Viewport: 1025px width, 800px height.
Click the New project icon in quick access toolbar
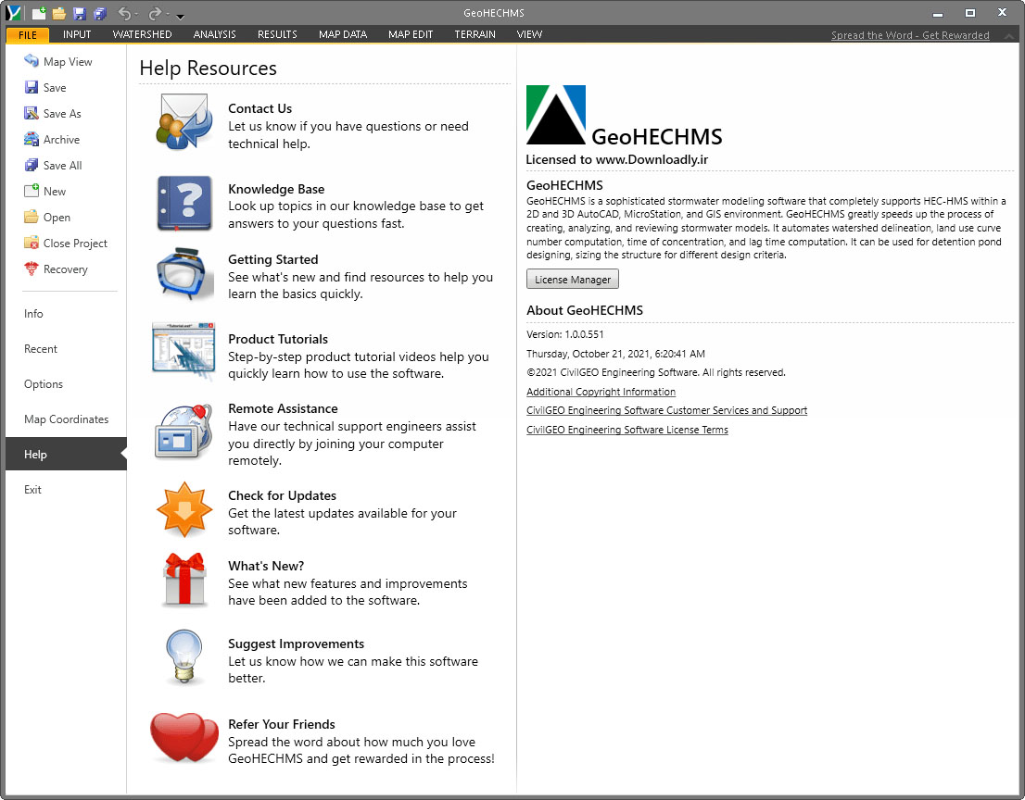tap(39, 14)
